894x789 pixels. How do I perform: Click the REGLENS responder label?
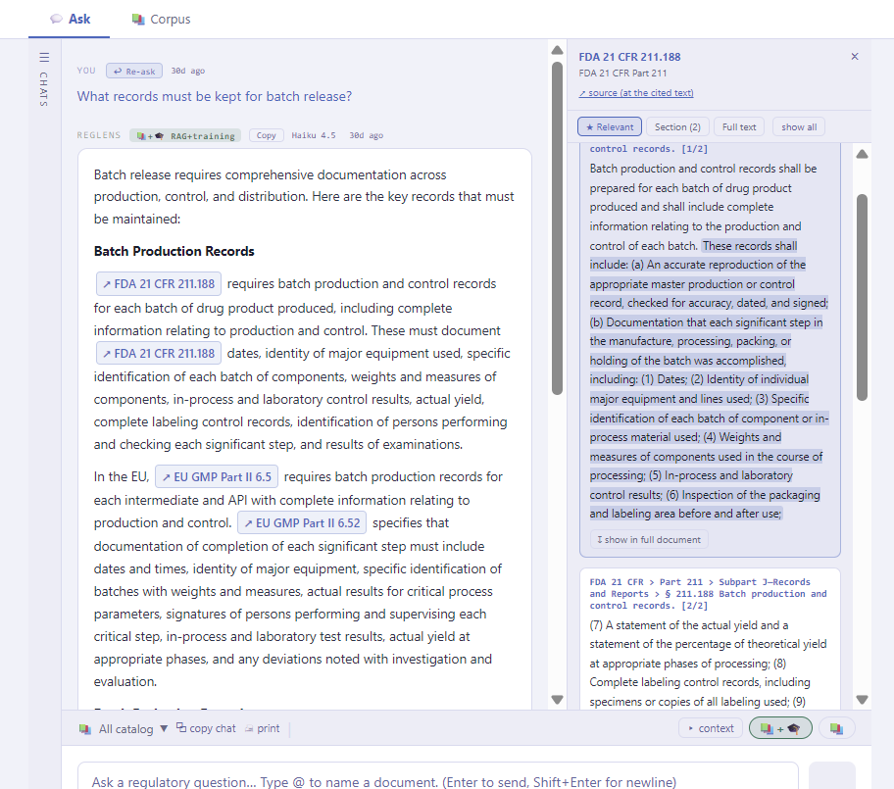(99, 135)
